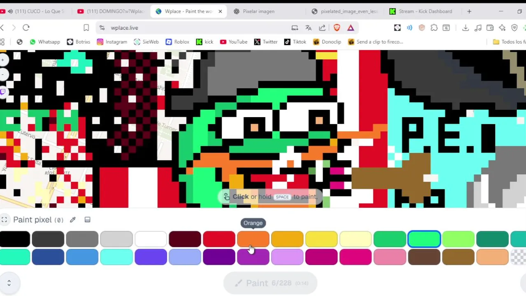Viewport: 526px width, 296px height.
Task: Choose the light cyan swatch
Action: (x=116, y=257)
